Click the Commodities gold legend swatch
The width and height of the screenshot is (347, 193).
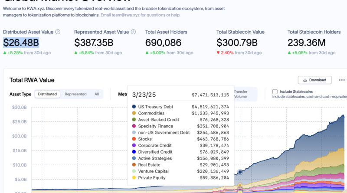pos(134,113)
